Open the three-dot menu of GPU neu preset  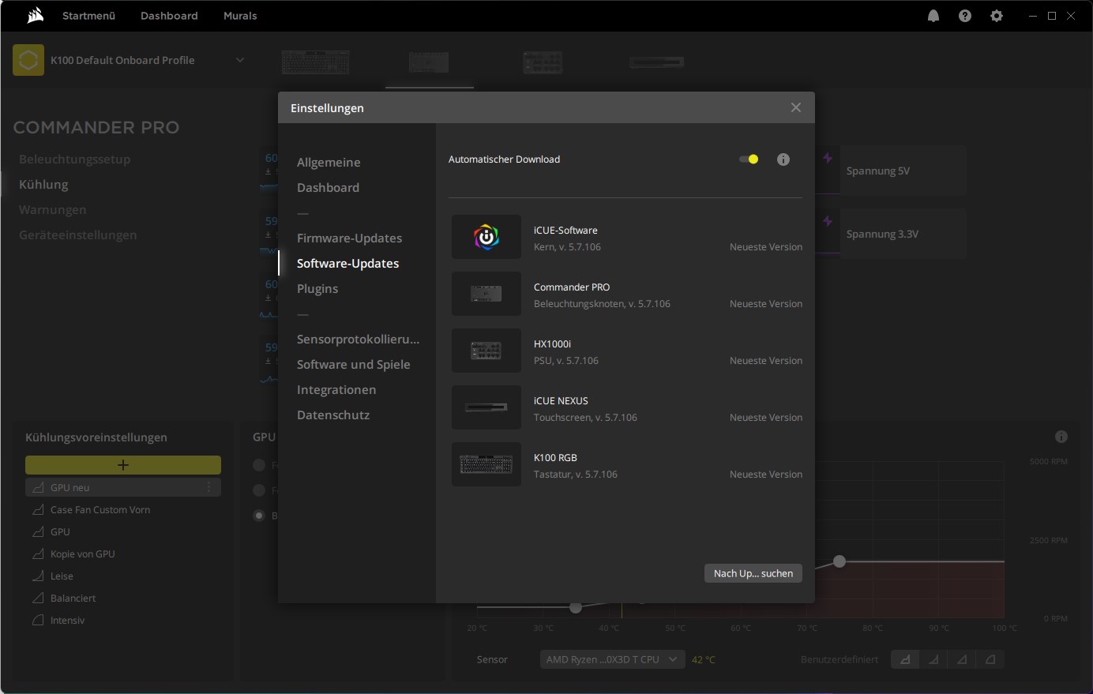[209, 487]
